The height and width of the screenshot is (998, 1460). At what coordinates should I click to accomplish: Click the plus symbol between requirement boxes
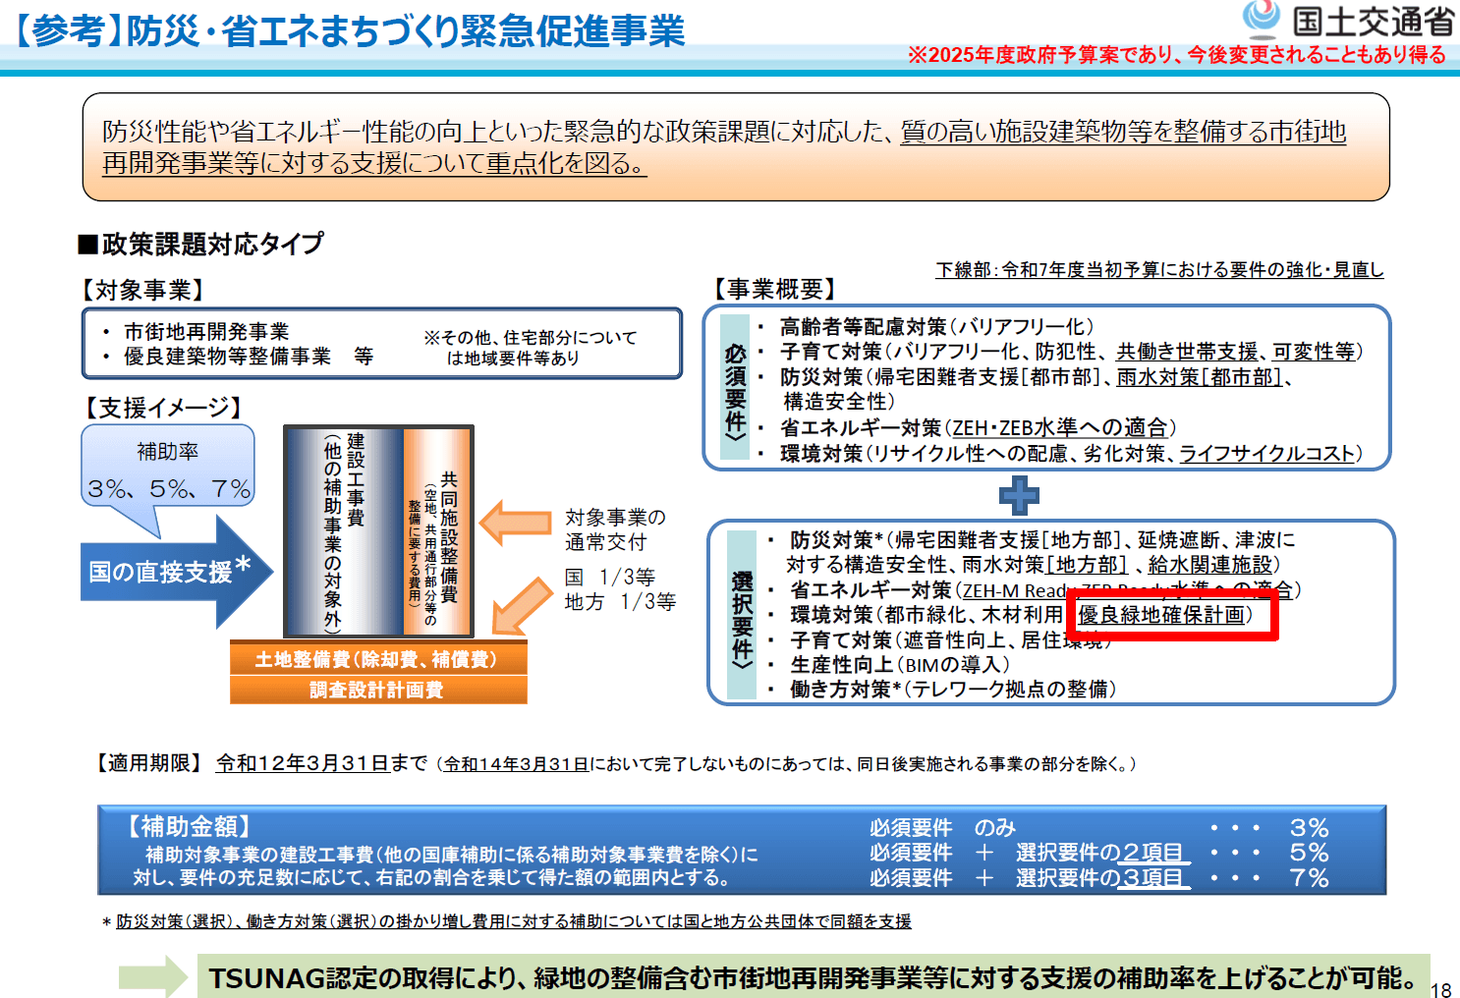[1019, 496]
